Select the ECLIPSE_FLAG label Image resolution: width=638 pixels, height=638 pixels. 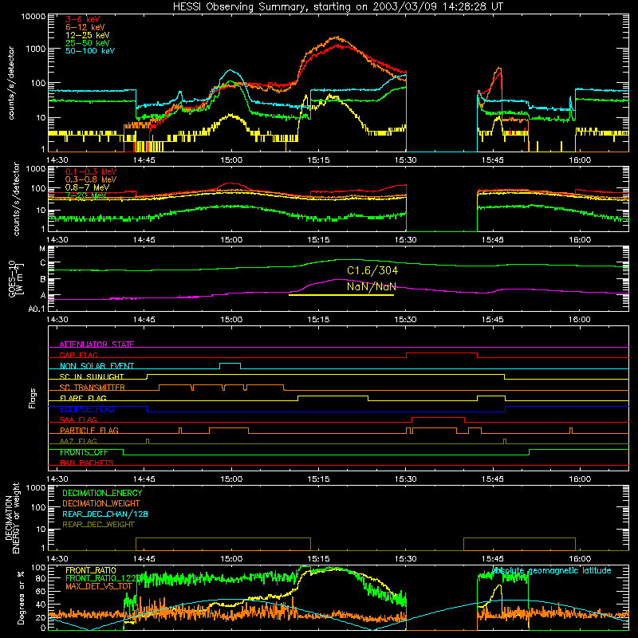[87, 409]
